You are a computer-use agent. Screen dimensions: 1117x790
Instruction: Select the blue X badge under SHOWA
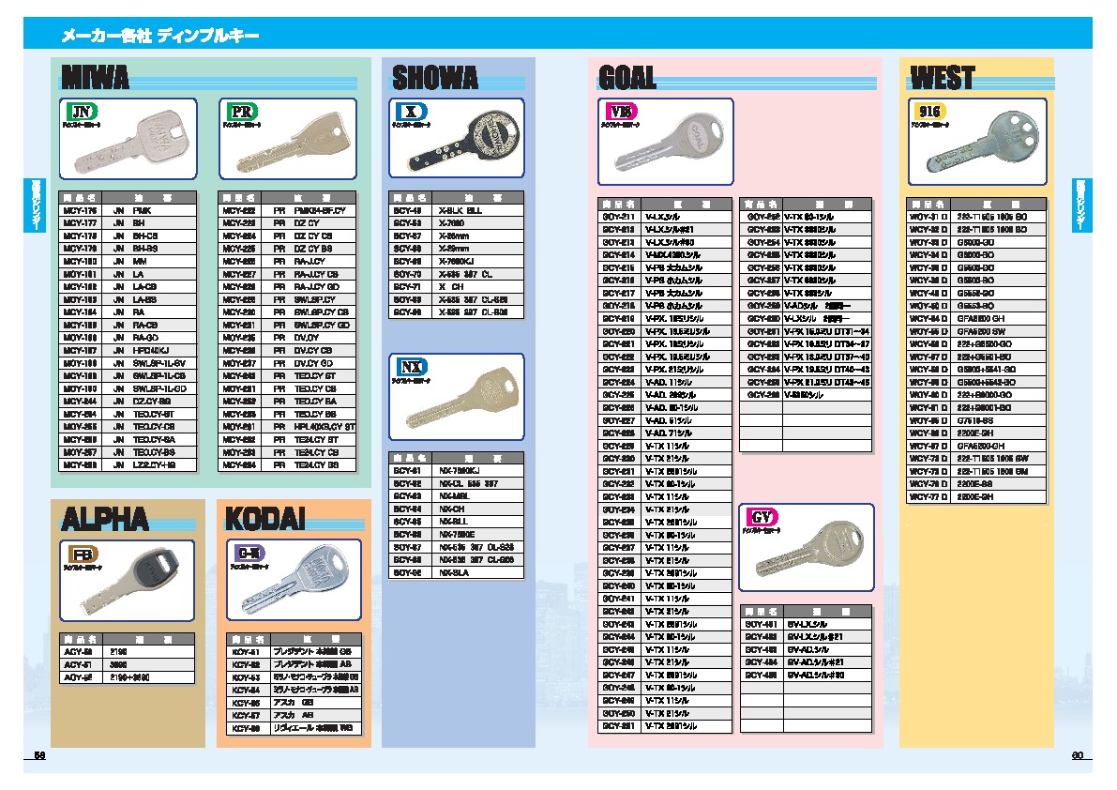pyautogui.click(x=411, y=112)
